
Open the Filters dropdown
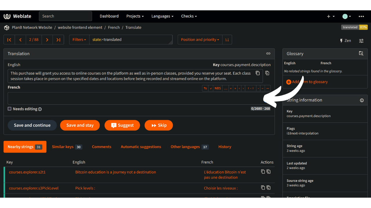[79, 40]
